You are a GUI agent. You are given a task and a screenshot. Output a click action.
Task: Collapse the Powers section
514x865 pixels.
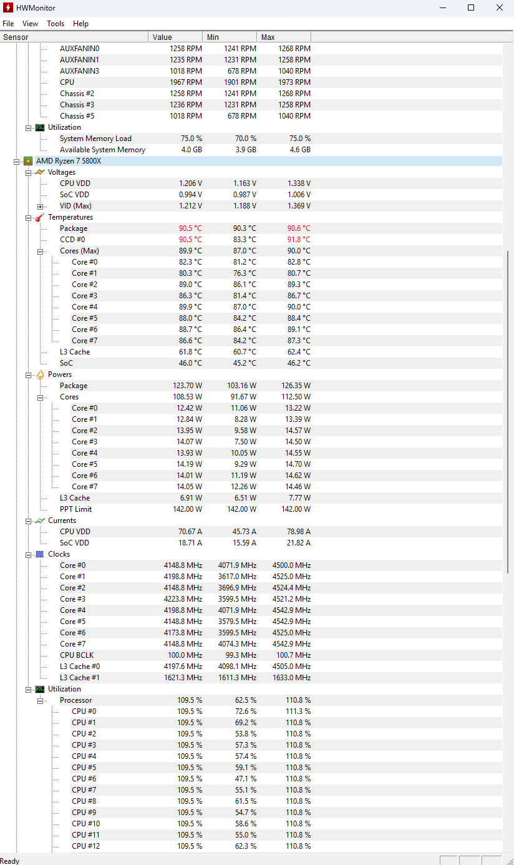29,374
